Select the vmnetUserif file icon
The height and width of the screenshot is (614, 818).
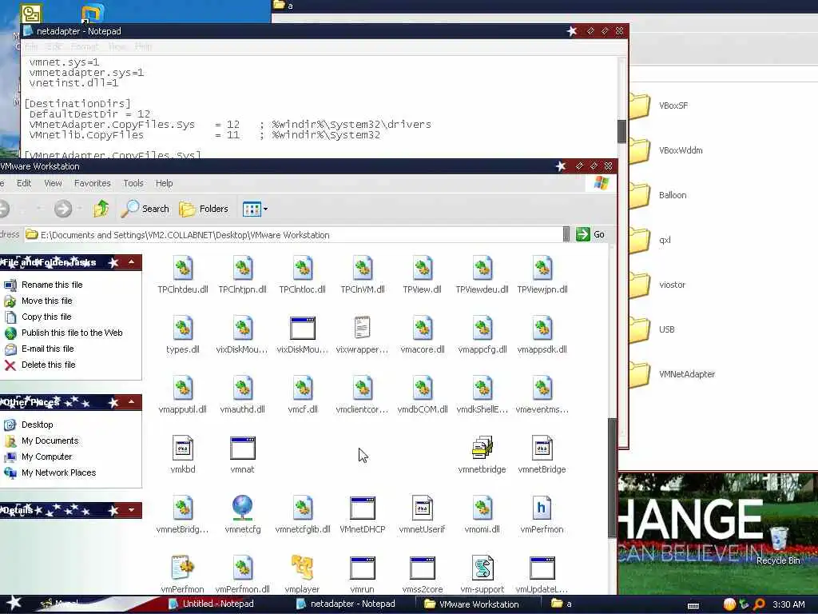click(x=423, y=508)
